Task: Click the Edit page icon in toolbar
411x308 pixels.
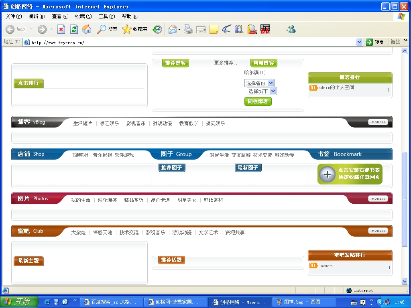Action: [x=201, y=29]
